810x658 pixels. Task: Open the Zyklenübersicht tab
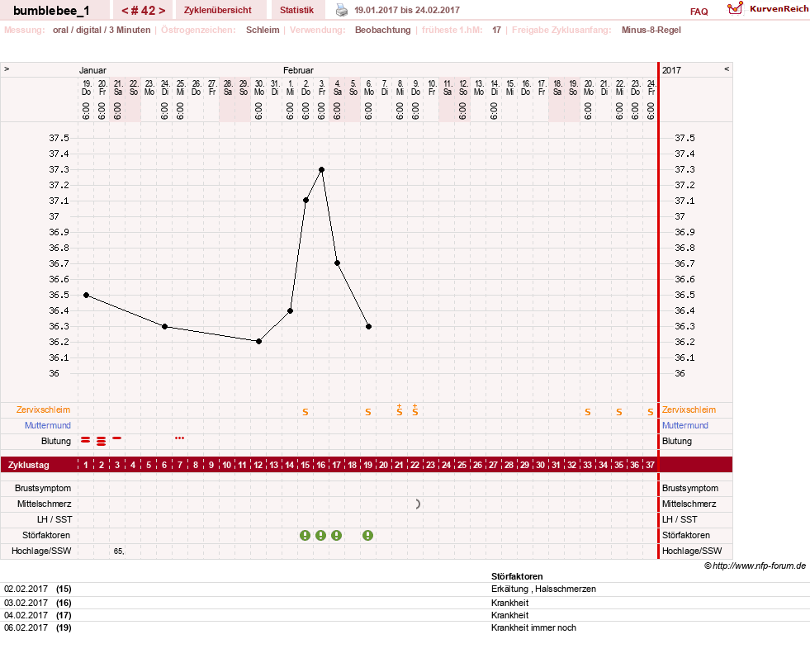217,11
